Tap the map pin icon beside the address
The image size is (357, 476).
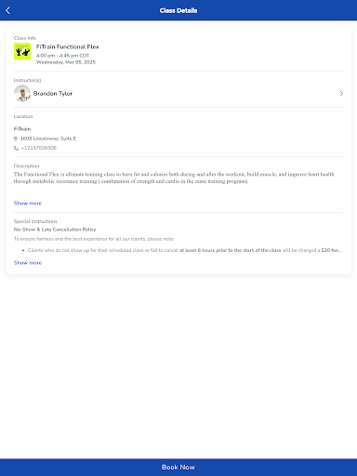pos(16,139)
